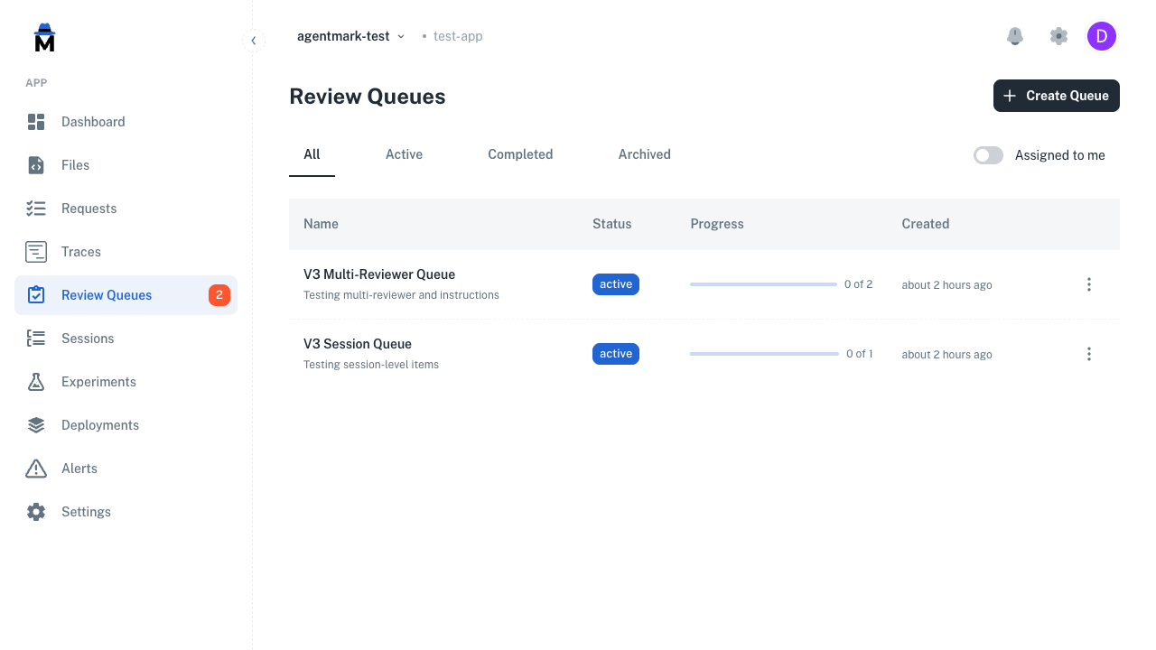Click the V3 Session Queue progress bar

click(x=763, y=354)
